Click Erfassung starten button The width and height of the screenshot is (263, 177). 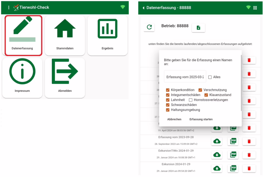201,119
